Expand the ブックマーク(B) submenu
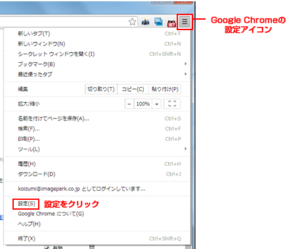 pos(97,64)
